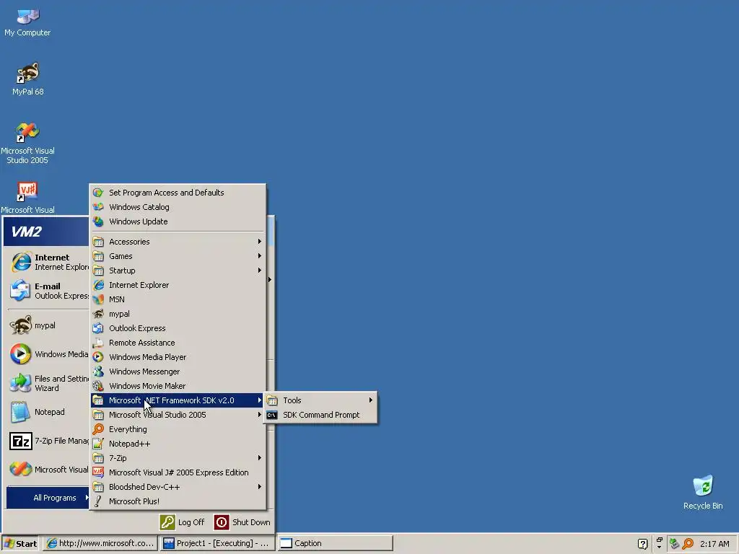Select Microsoft Visual Studio 2005 desktop shortcut
The width and height of the screenshot is (739, 554).
point(27,144)
